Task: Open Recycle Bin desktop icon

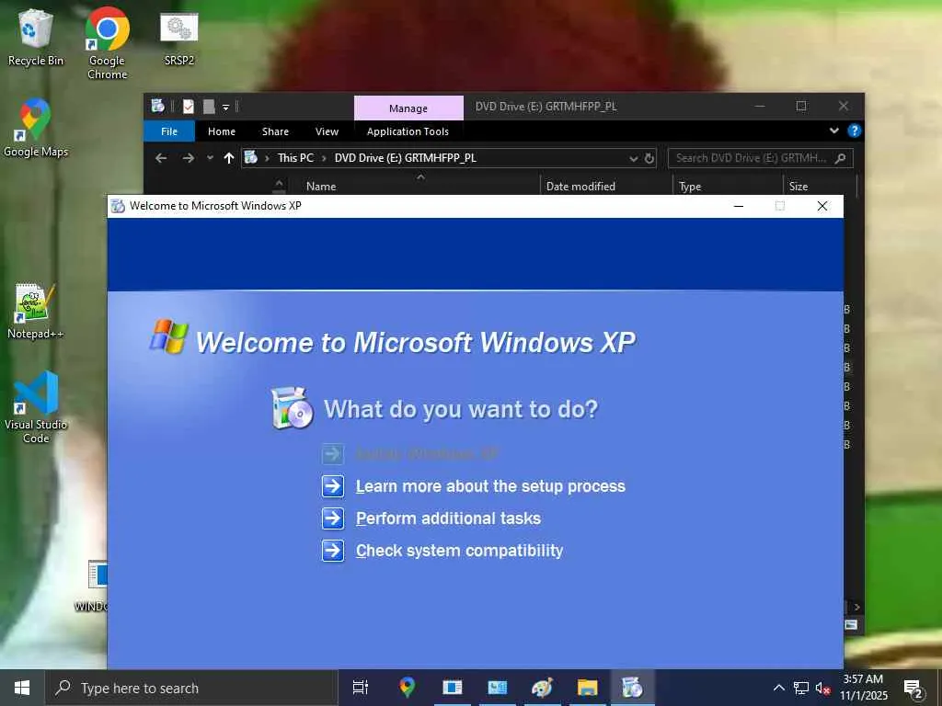Action: pos(36,37)
